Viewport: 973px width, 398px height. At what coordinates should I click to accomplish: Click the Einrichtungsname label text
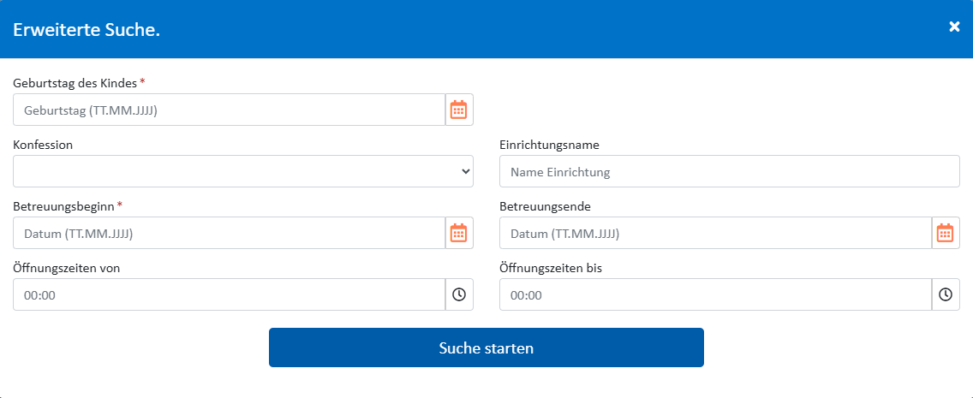tap(549, 145)
